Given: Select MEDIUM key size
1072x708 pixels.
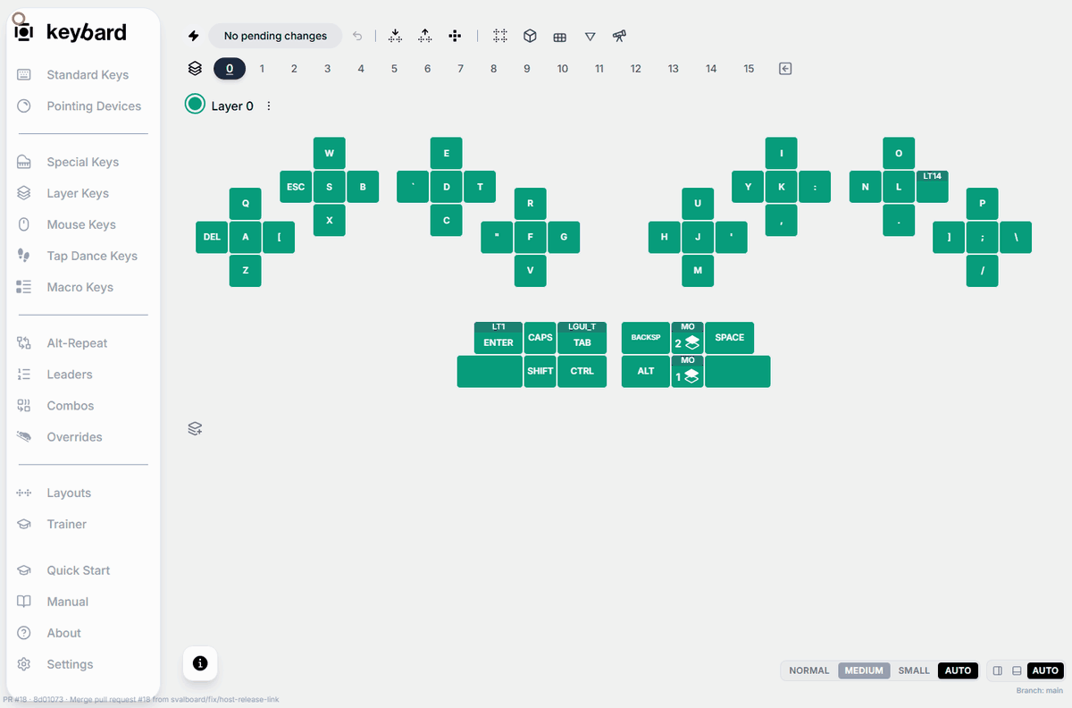Looking at the screenshot, I should [864, 670].
